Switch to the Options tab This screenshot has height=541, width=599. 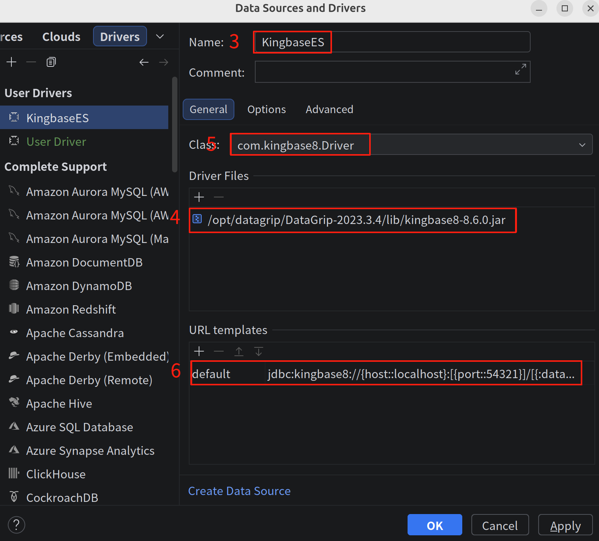tap(266, 109)
